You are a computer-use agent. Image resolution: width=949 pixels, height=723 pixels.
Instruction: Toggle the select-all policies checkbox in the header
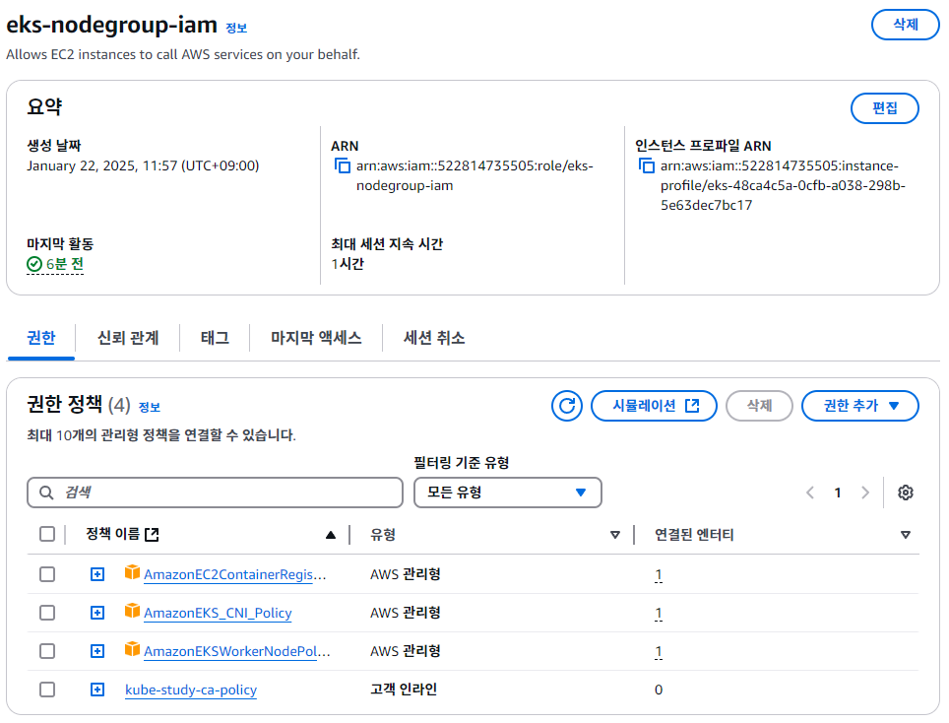point(47,534)
